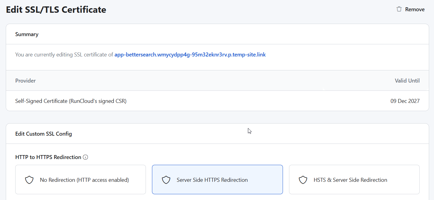Image resolution: width=434 pixels, height=200 pixels.
Task: Click the Provider column header
Action: click(x=26, y=81)
